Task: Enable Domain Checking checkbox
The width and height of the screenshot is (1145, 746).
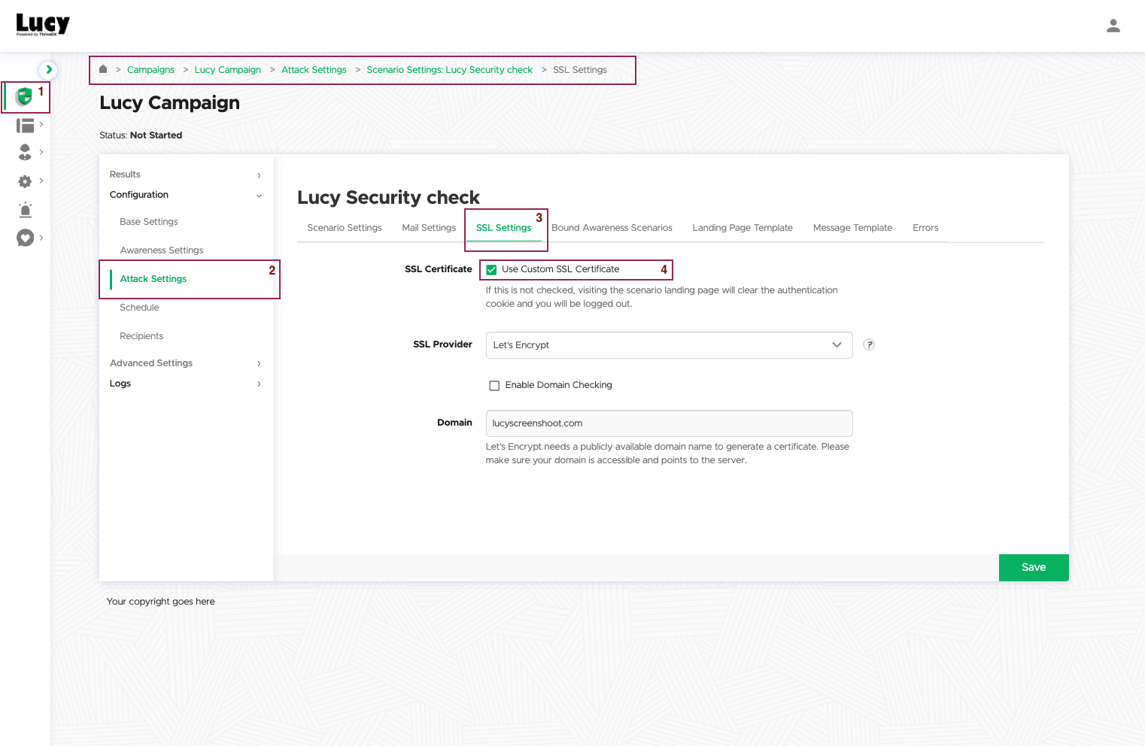Action: [x=494, y=386]
